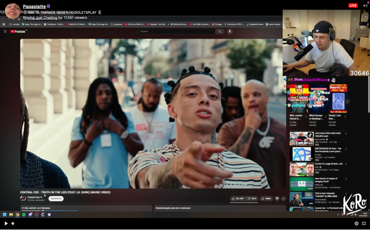Dislike the video showing 5673
The width and height of the screenshot is (370, 234).
click(252, 199)
